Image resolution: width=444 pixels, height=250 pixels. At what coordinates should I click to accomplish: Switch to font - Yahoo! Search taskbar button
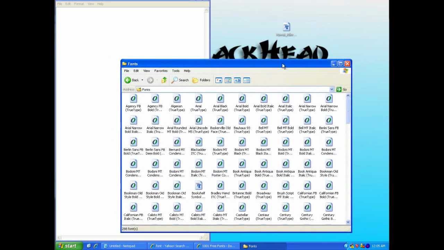[x=170, y=246]
